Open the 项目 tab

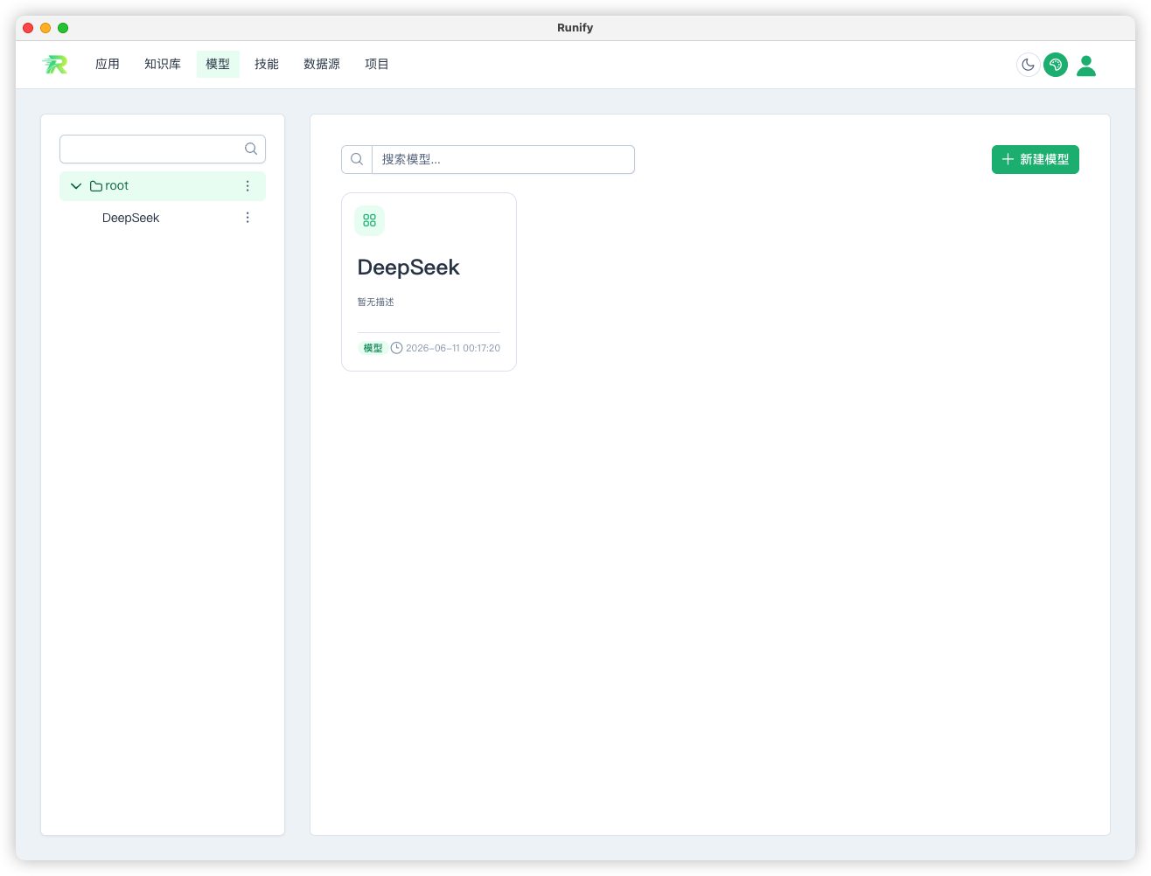click(x=377, y=64)
